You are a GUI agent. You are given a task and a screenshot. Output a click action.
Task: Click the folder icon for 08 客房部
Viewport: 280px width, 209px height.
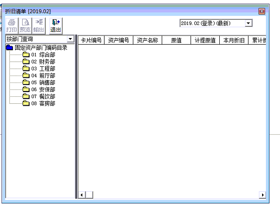click(26, 103)
